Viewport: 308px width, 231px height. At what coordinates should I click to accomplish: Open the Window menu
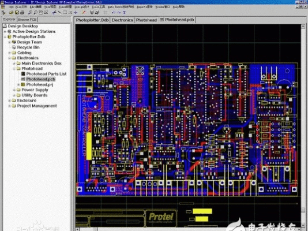click(x=163, y=7)
